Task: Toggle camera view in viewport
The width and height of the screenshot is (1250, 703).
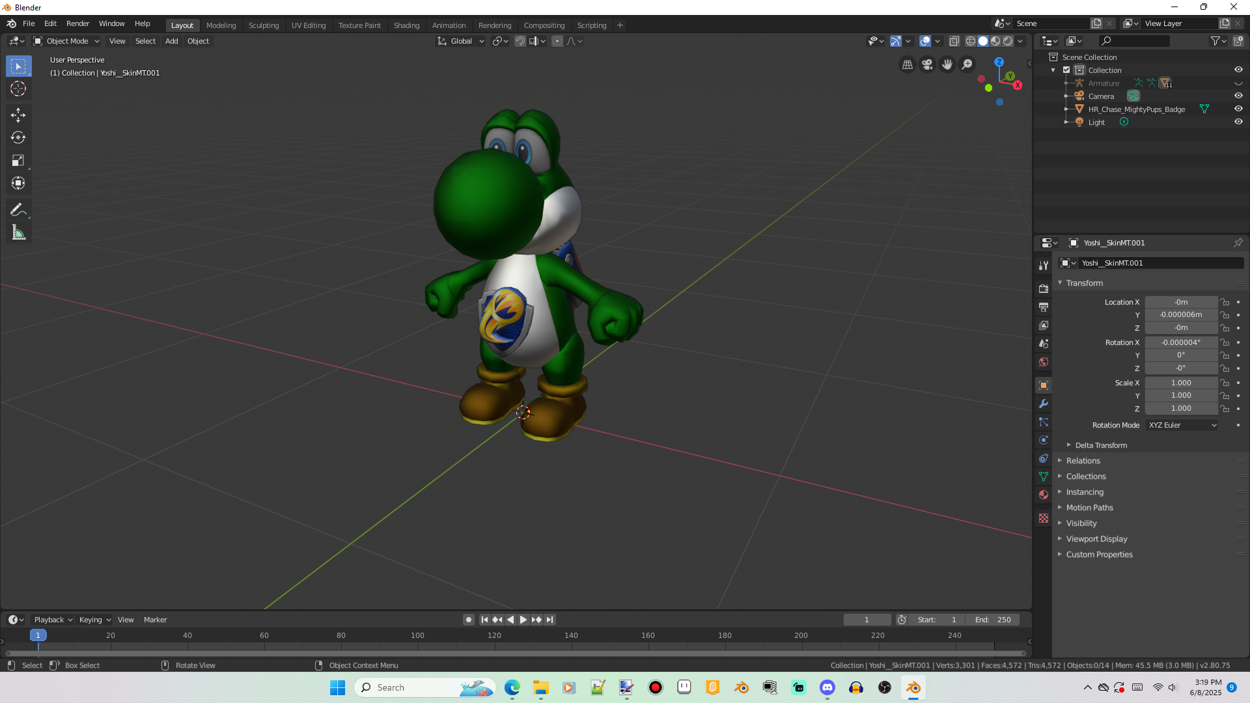Action: 927,64
